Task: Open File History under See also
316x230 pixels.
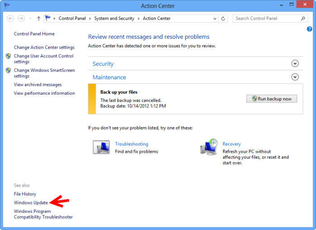Action: [25, 194]
